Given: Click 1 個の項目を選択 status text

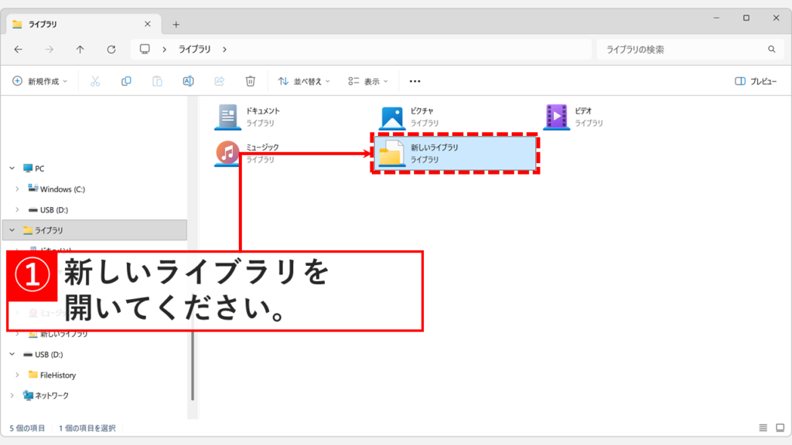Looking at the screenshot, I should tap(87, 428).
